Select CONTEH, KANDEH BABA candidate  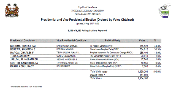pos(24,63)
